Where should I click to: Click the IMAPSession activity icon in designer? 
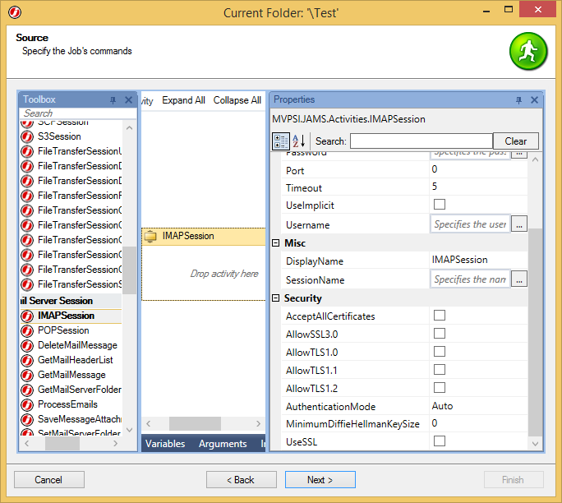tap(150, 236)
